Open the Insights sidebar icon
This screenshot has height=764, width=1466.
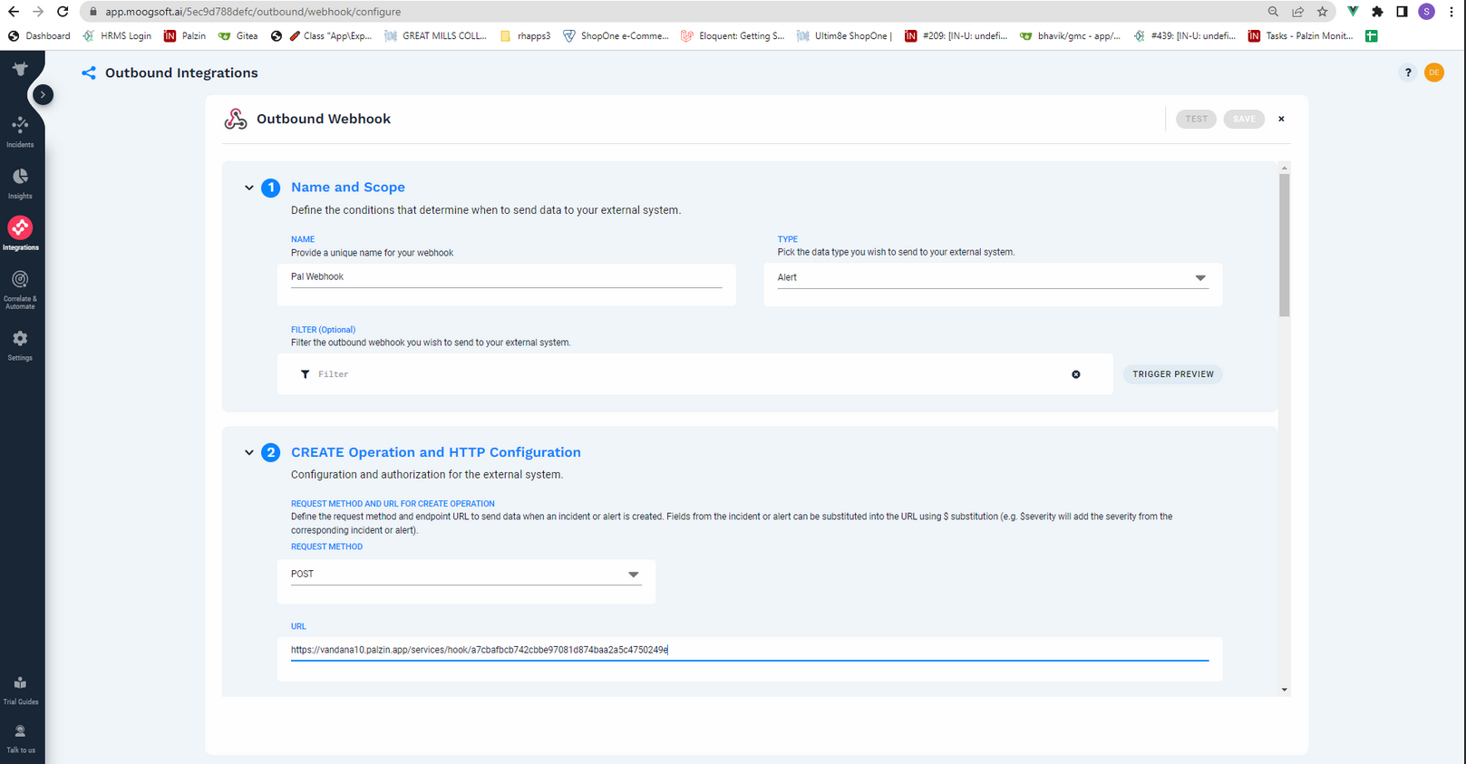click(20, 183)
